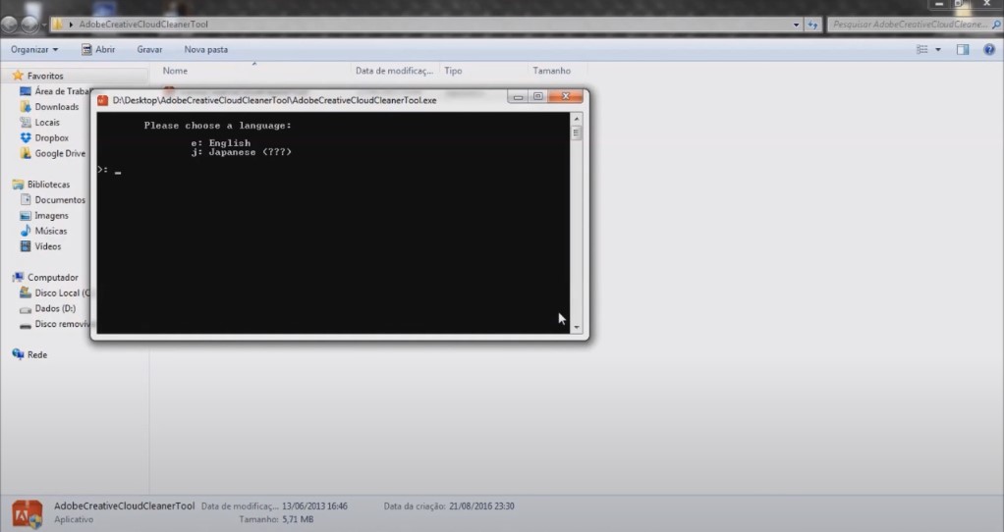Screen dimensions: 1004x532
Task: Click the console scrollbar up arrow
Action: tap(577, 119)
